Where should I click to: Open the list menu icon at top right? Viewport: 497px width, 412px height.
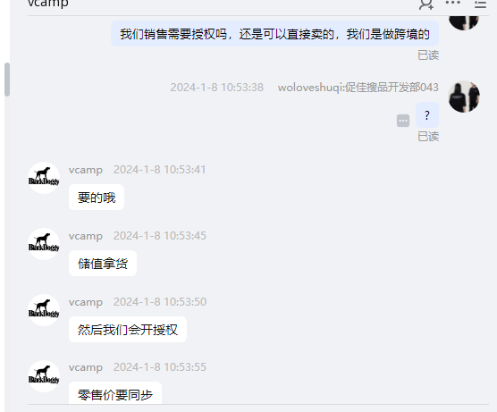481,4
